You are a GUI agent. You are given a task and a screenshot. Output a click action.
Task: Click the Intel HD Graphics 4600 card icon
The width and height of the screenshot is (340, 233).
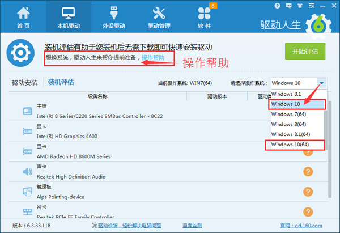(x=28, y=132)
